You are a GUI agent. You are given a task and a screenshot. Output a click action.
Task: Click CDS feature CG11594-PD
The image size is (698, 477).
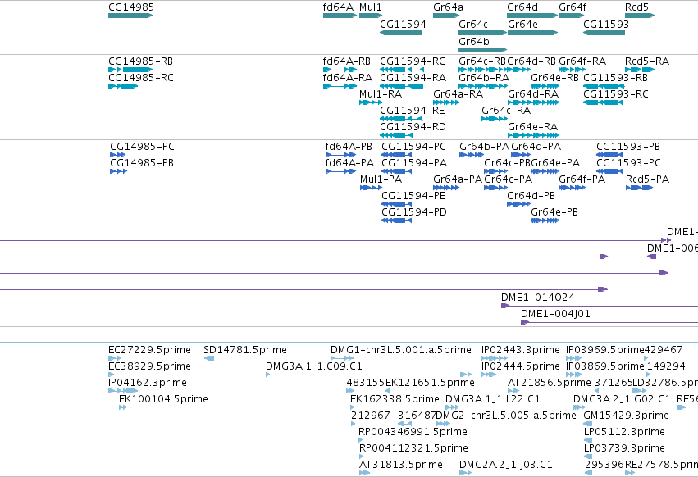point(396,220)
